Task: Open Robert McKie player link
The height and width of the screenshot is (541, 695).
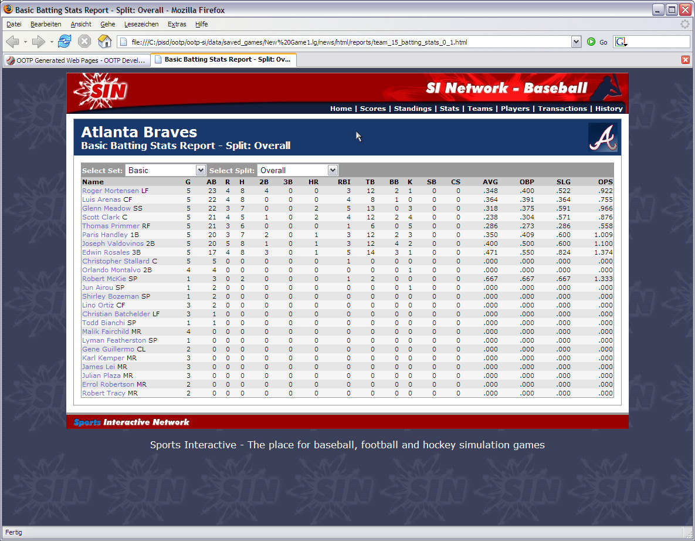Action: 104,279
